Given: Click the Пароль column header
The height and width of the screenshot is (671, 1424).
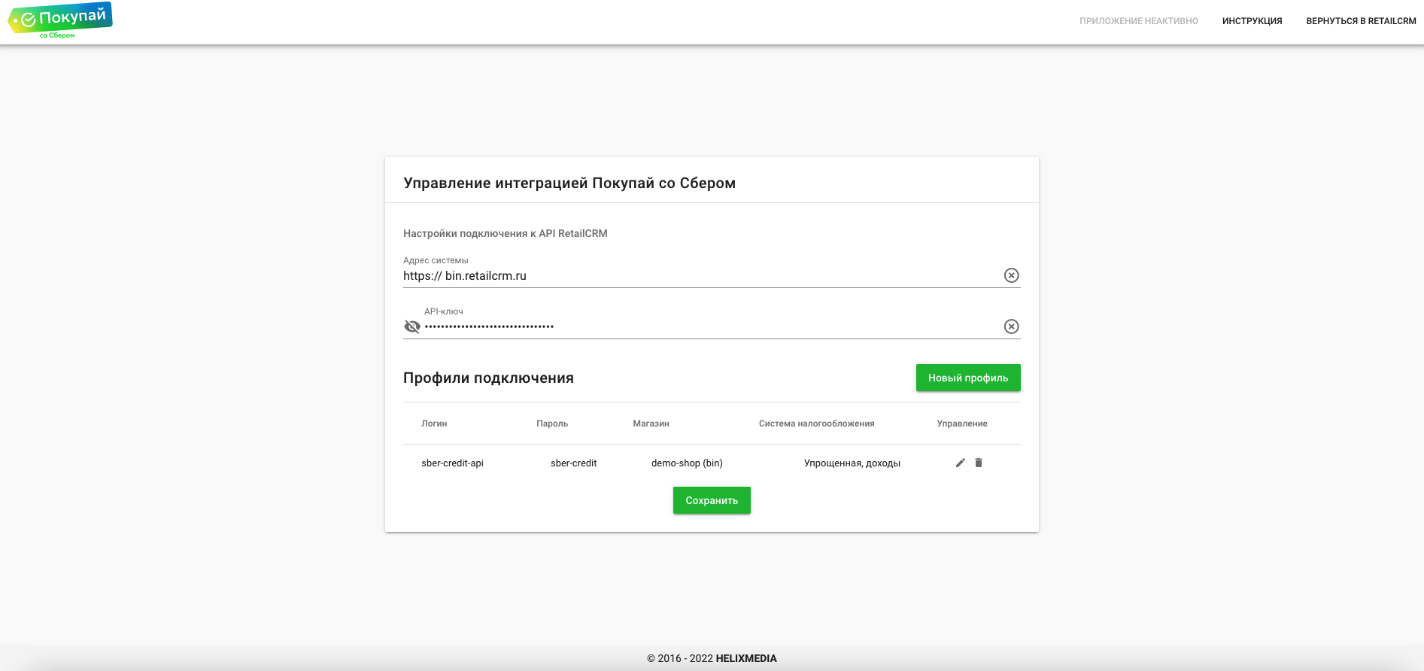Looking at the screenshot, I should 552,424.
